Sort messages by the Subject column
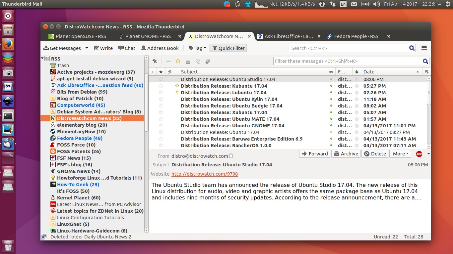 250,72
